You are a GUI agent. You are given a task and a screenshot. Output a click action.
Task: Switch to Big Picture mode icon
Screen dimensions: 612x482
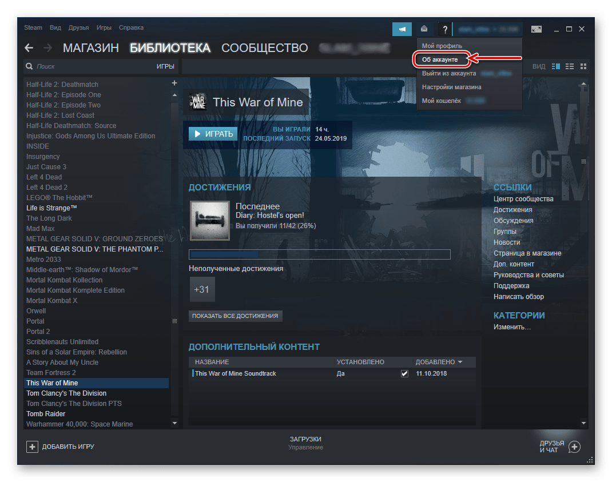click(x=536, y=29)
